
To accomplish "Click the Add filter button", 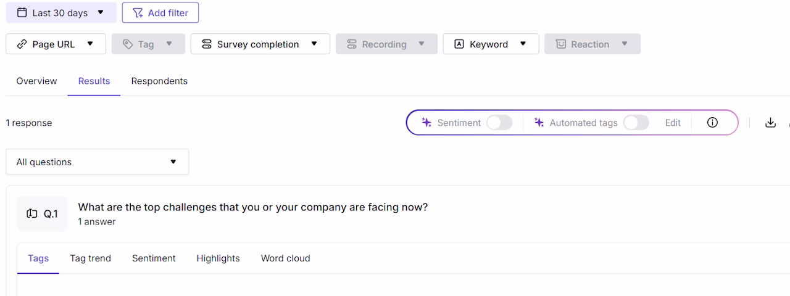I will (160, 12).
